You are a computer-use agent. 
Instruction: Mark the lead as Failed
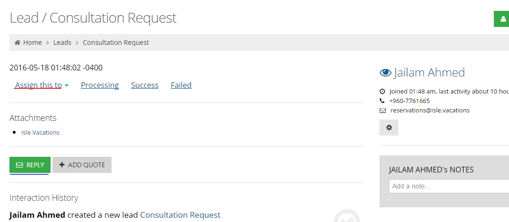click(181, 85)
